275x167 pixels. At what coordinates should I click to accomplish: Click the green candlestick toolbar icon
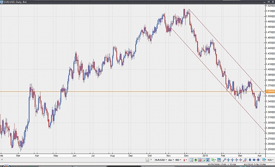point(195,160)
